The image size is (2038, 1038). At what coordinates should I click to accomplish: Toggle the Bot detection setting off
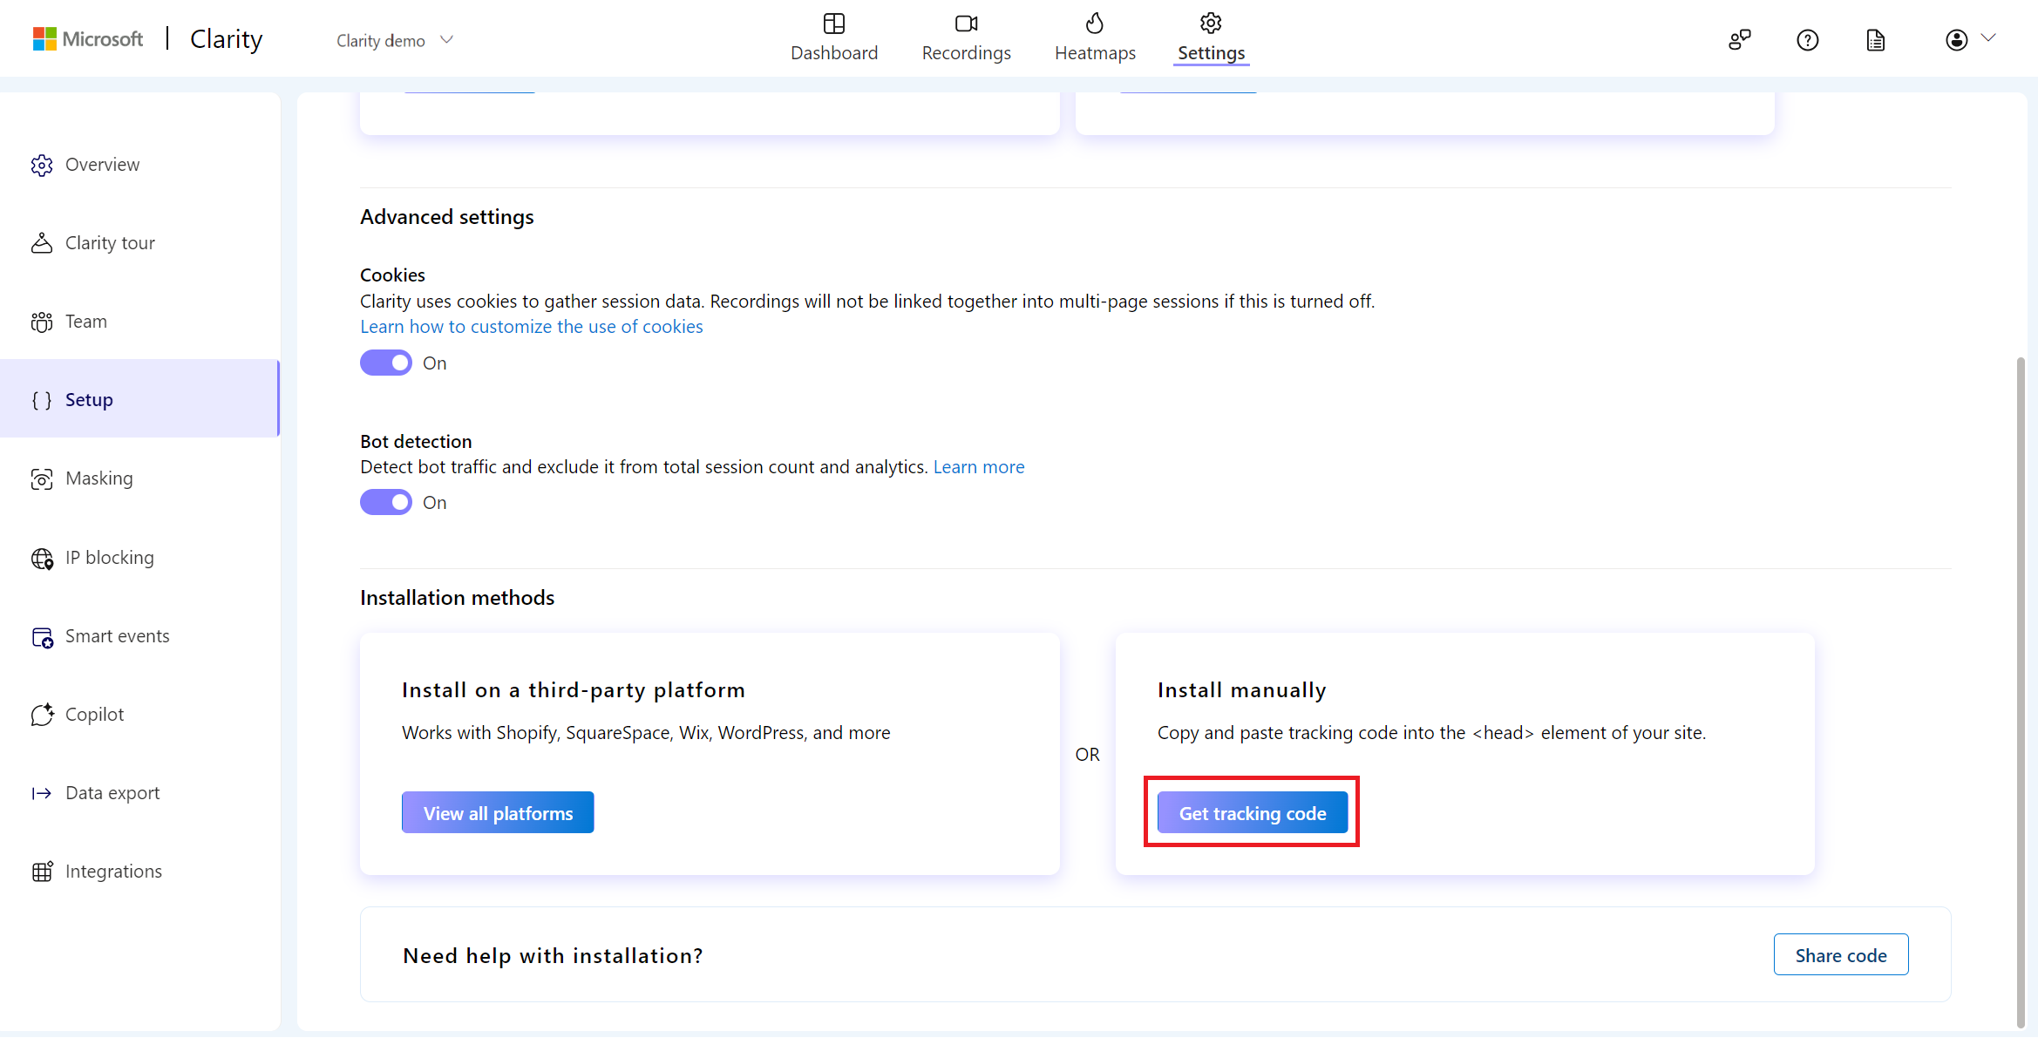[x=386, y=502]
